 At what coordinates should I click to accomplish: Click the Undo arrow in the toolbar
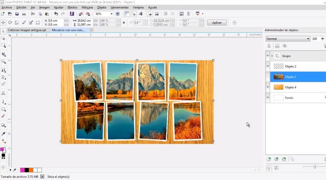(56, 14)
